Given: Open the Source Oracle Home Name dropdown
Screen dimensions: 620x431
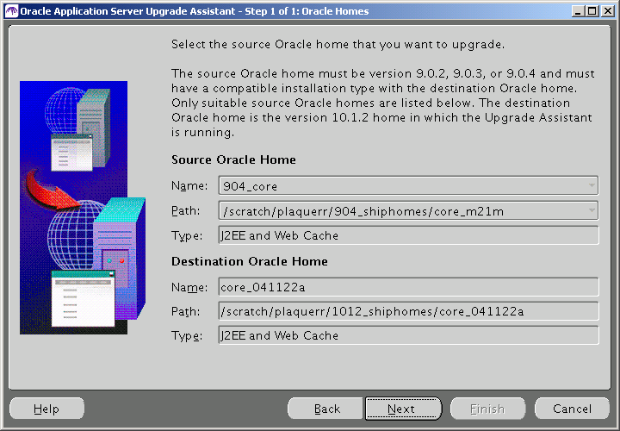Looking at the screenshot, I should pos(408,185).
